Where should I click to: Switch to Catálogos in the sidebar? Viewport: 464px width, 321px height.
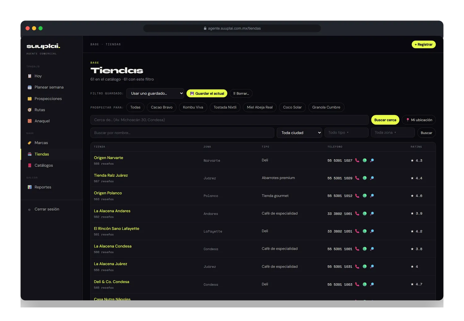pos(44,165)
